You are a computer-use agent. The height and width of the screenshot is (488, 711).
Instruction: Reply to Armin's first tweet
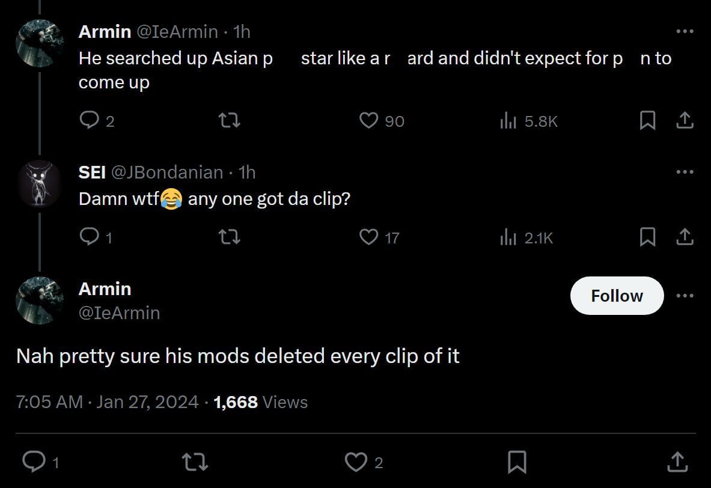click(x=88, y=121)
